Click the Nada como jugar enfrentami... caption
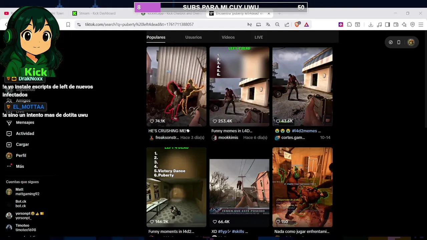Screen dimensions: 427x240 pyautogui.click(x=302, y=232)
